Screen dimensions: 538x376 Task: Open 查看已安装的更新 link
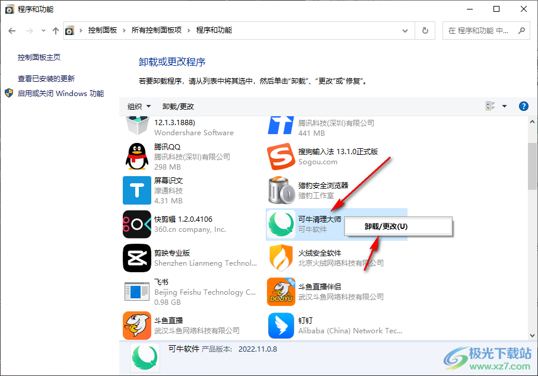[46, 78]
